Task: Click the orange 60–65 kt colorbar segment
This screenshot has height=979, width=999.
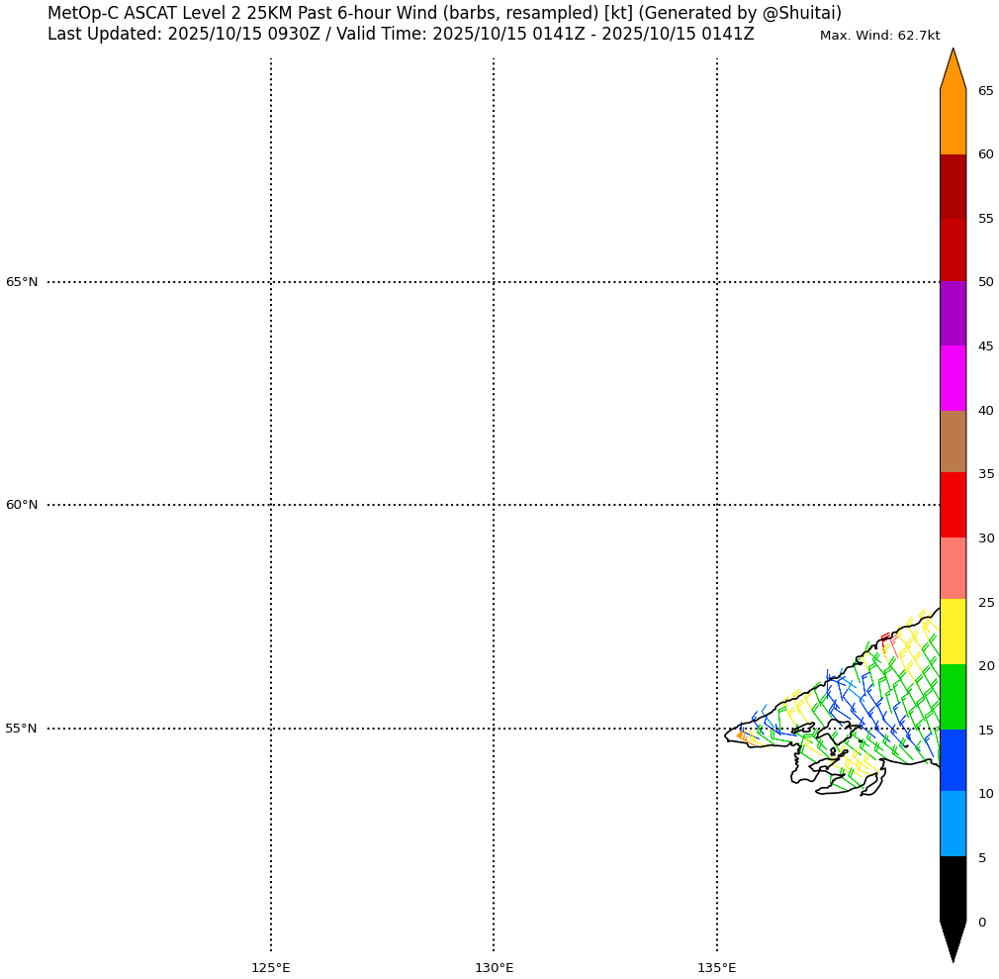Action: 953,122
